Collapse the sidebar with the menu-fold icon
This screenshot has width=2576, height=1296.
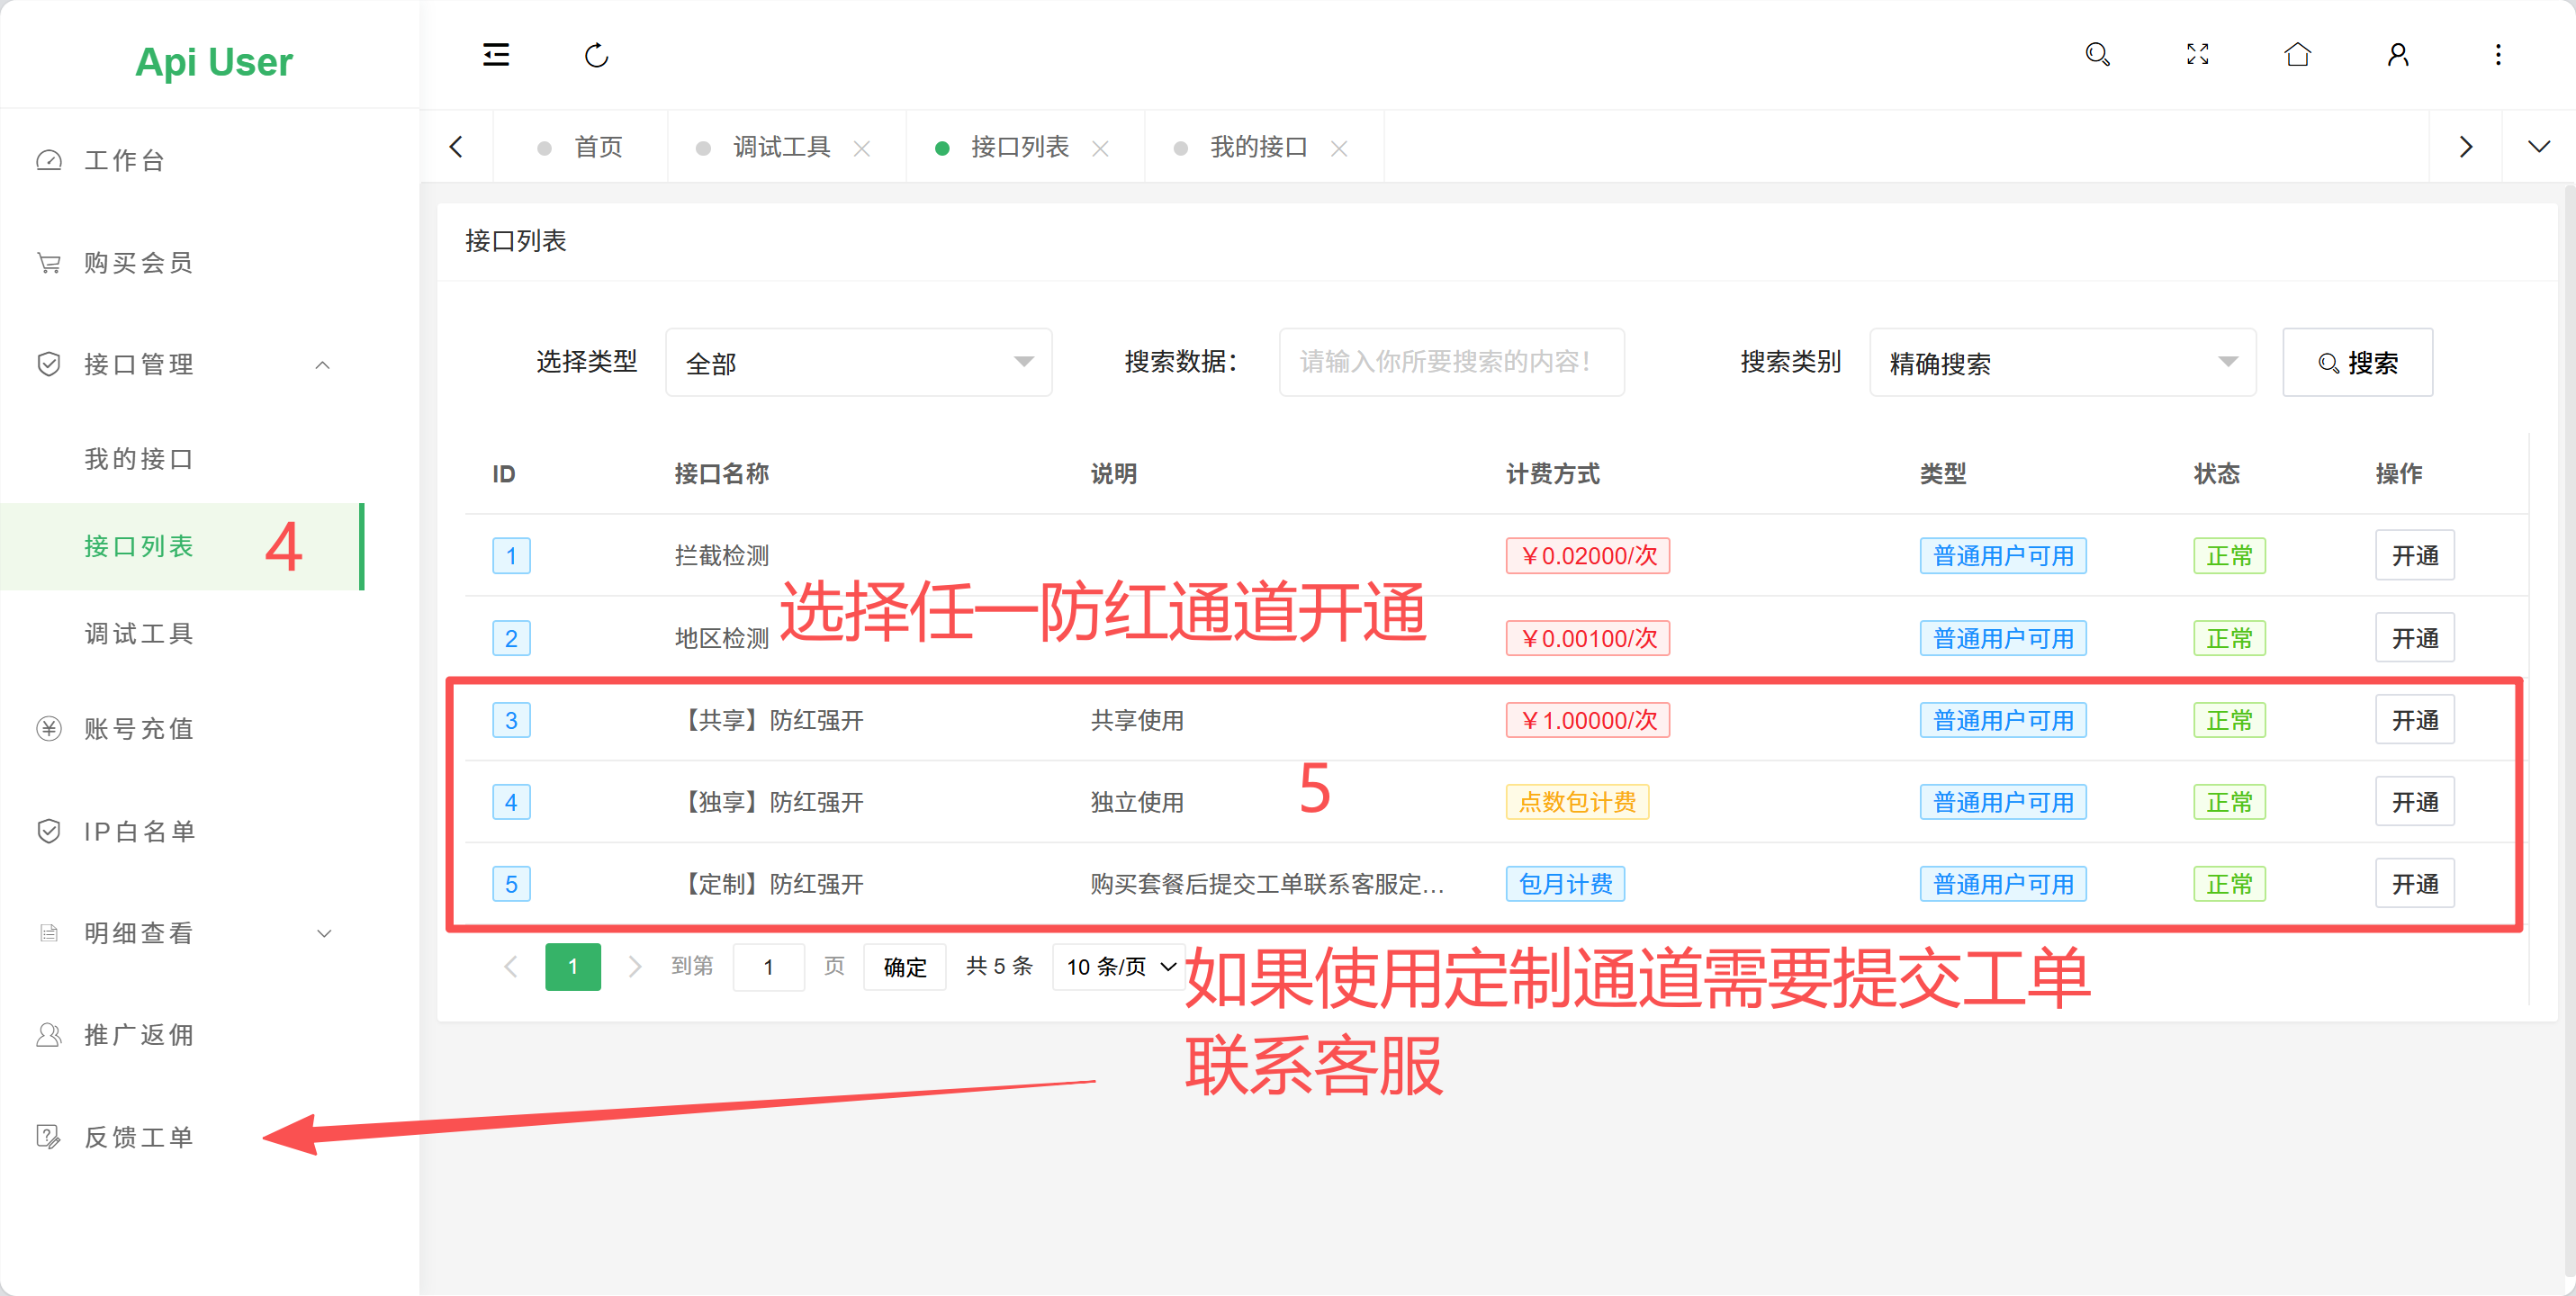point(496,55)
